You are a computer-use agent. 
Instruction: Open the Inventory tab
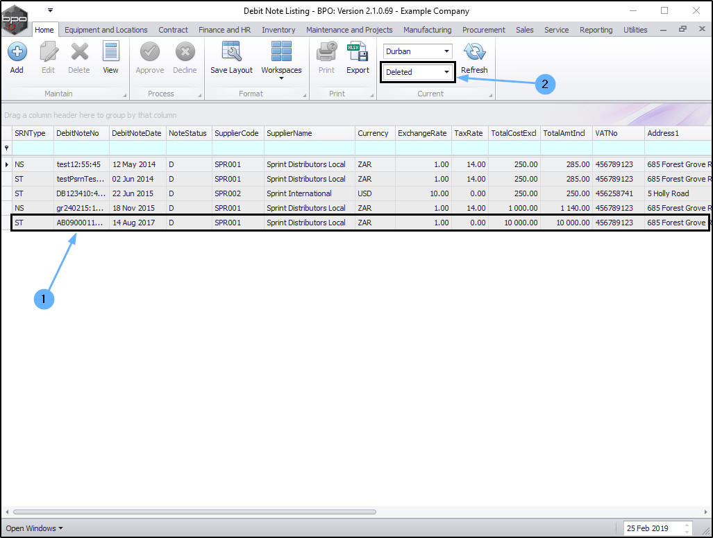point(278,30)
